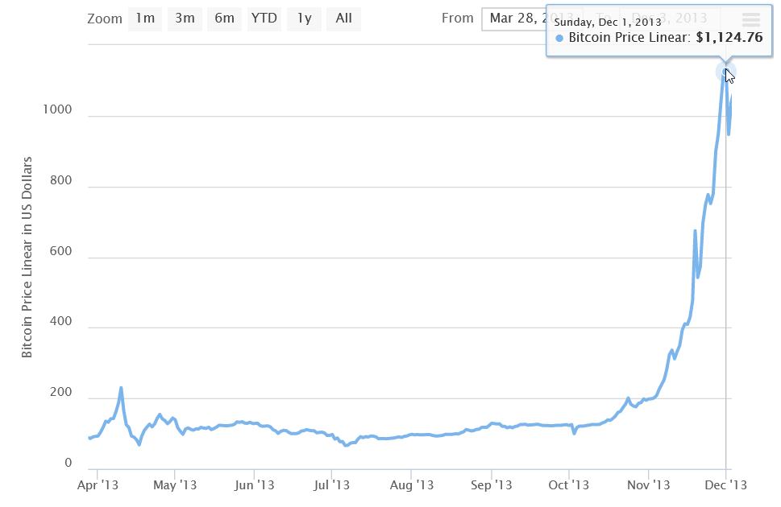Click the Oct '13 axis label
Image resolution: width=781 pixels, height=507 pixels.
(568, 485)
